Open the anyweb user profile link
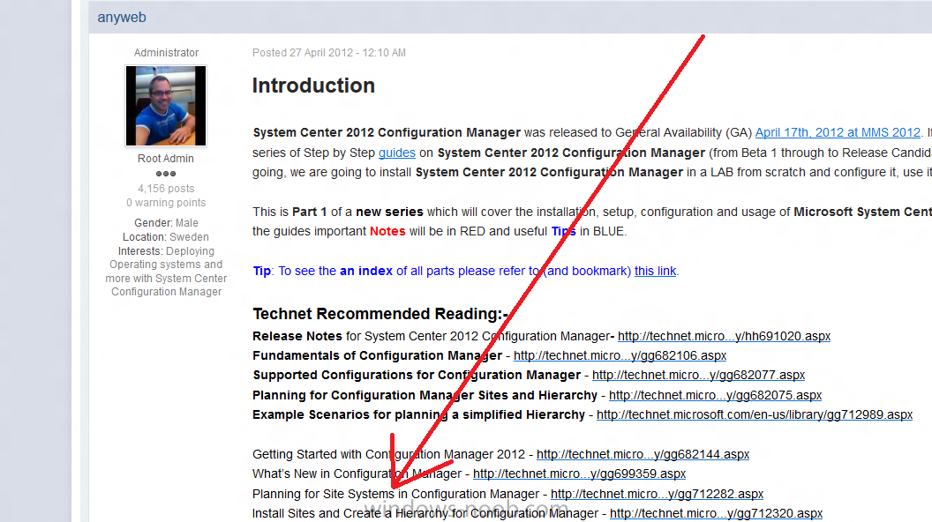Image resolution: width=932 pixels, height=522 pixels. coord(122,18)
